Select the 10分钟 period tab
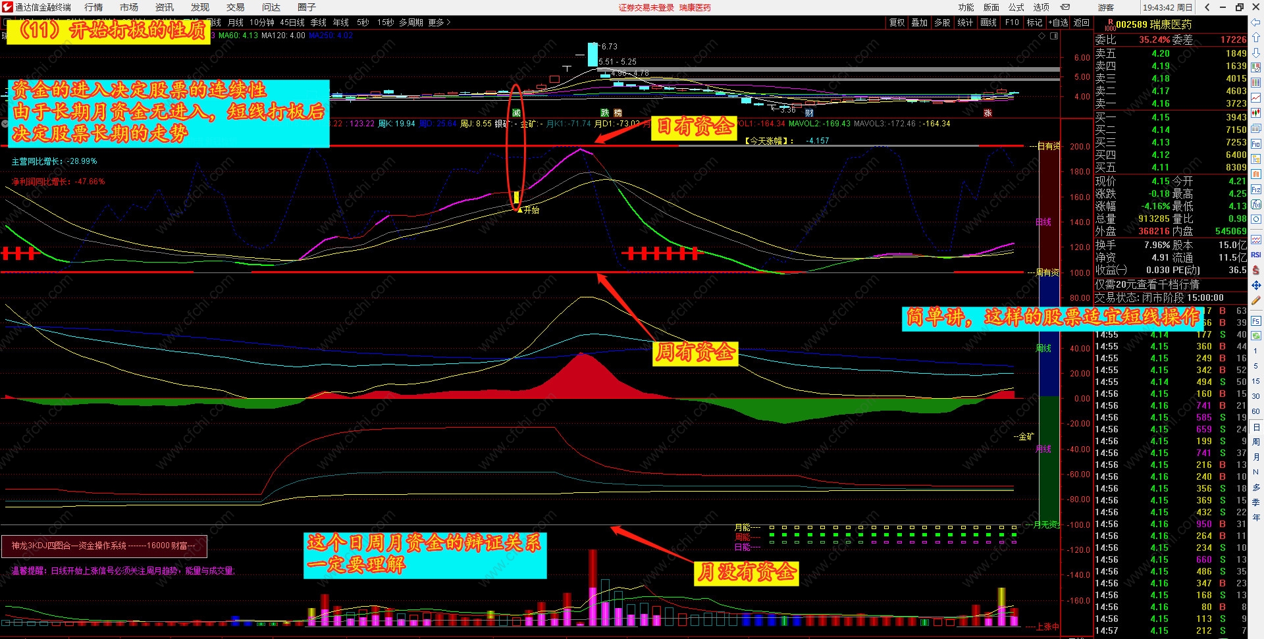Image resolution: width=1264 pixels, height=639 pixels. click(x=261, y=22)
